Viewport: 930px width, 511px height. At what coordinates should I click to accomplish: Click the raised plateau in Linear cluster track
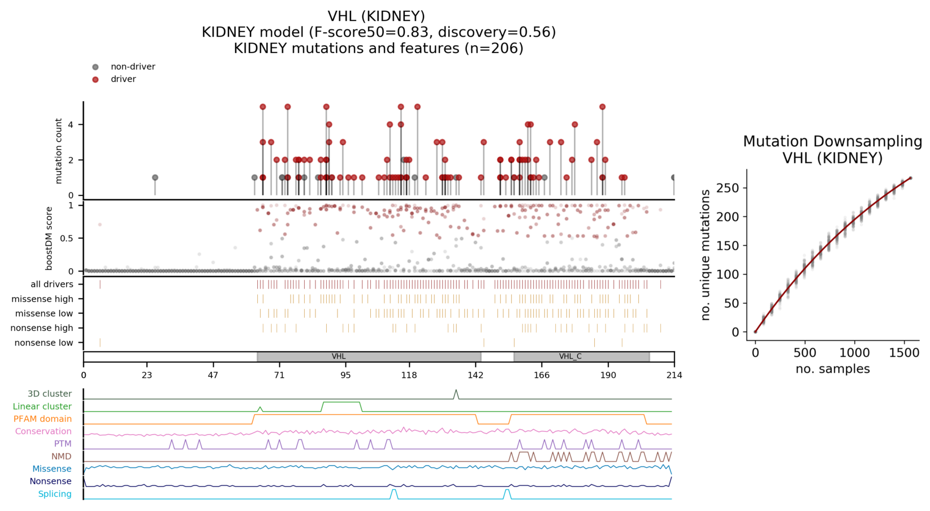[x=341, y=403]
